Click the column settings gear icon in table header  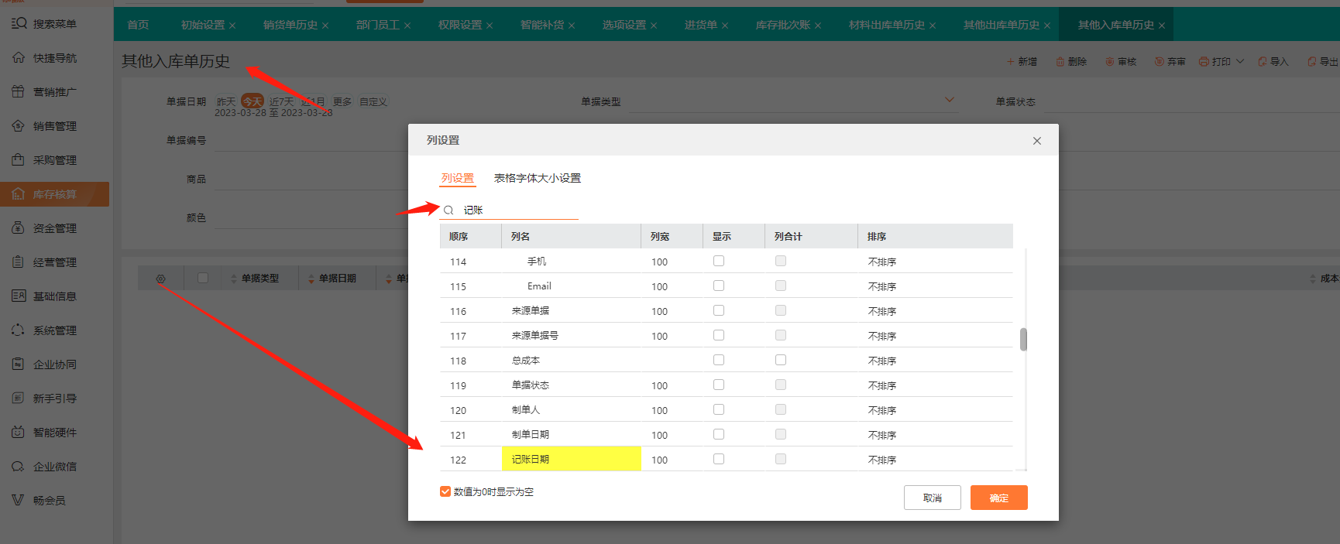[x=160, y=279]
